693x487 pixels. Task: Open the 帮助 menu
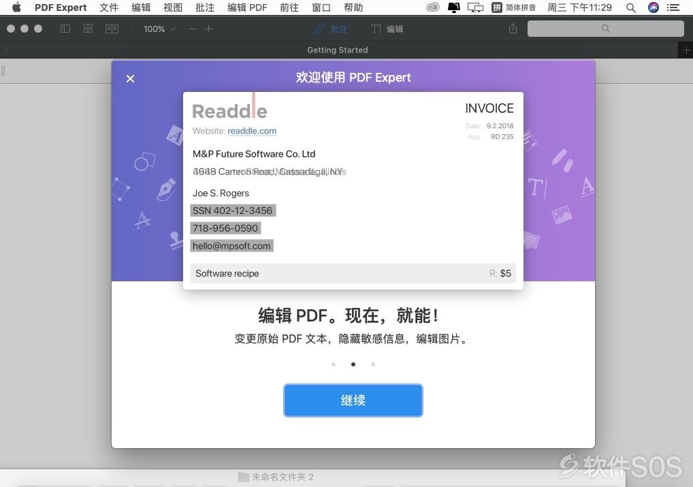click(x=353, y=7)
